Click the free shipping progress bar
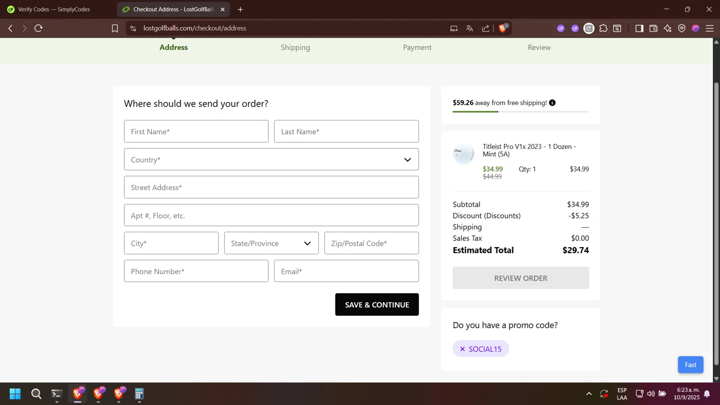Image resolution: width=720 pixels, height=405 pixels. pos(520,112)
